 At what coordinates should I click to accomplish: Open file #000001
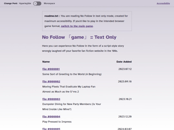(x=51, y=69)
